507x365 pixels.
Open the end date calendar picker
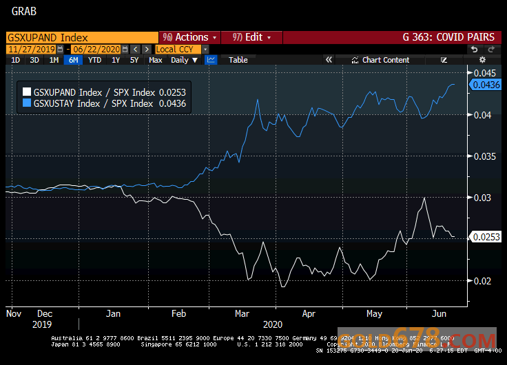[x=124, y=50]
